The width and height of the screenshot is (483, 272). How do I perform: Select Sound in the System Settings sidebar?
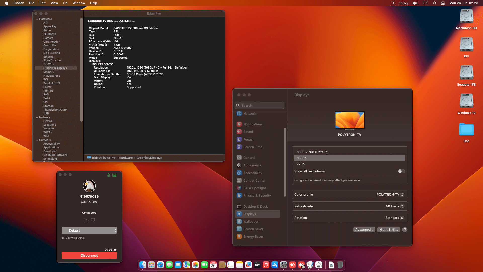(248, 132)
